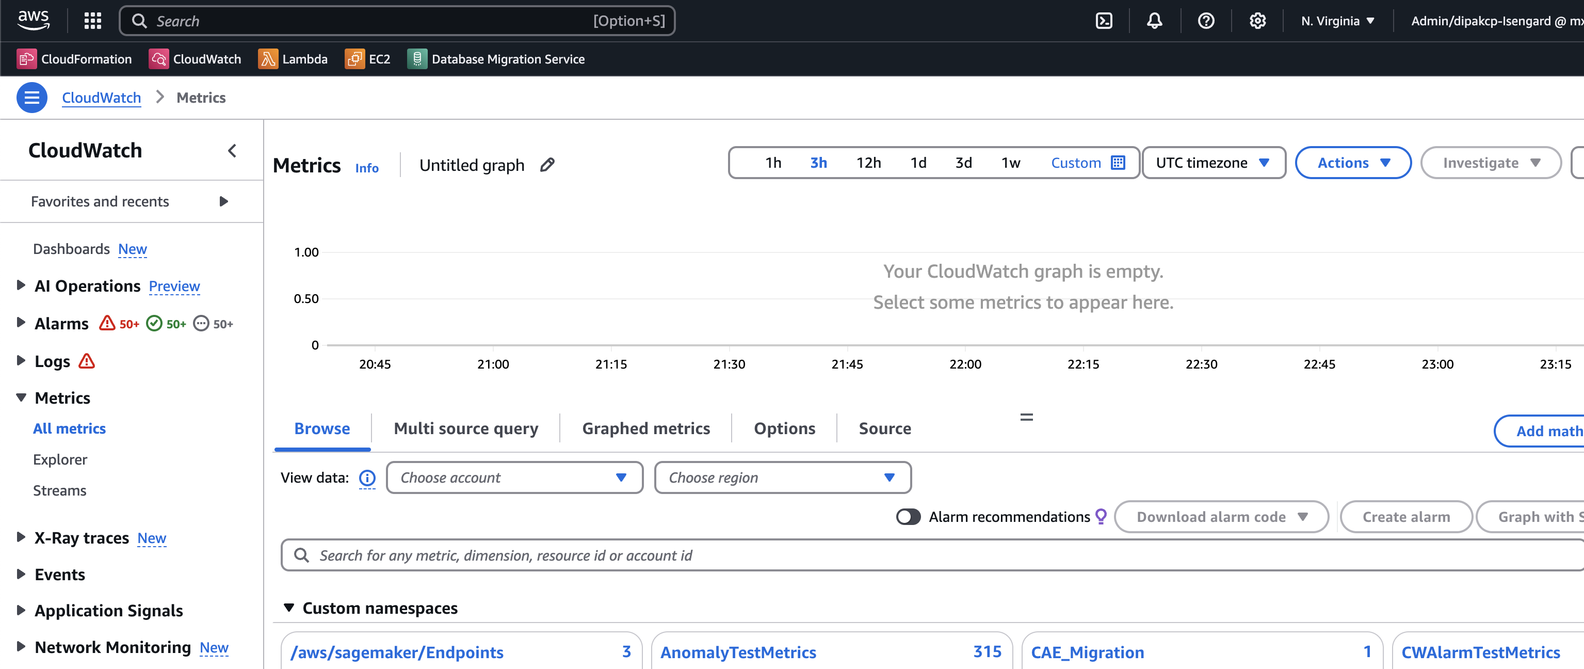Open the Choose region dropdown

782,477
